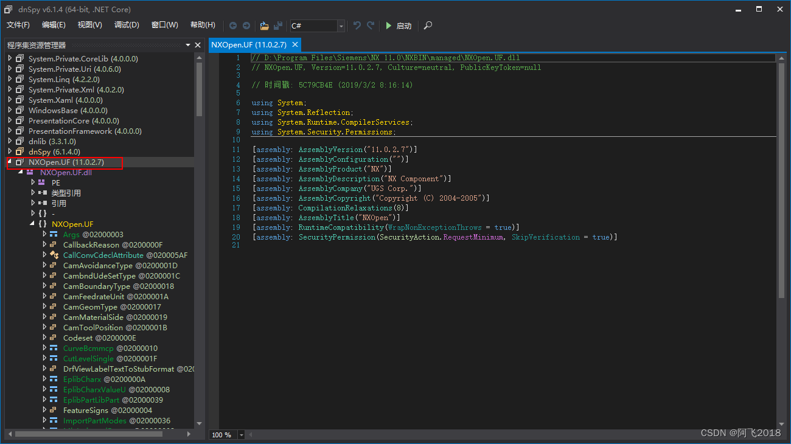Select the NXOpen.UF.dll node
Screen dimensions: 791x444
point(66,172)
